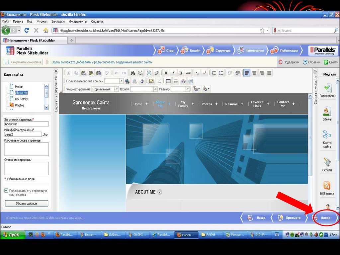340x255 pixels.
Task: Open the text color picker
Action: [197, 89]
